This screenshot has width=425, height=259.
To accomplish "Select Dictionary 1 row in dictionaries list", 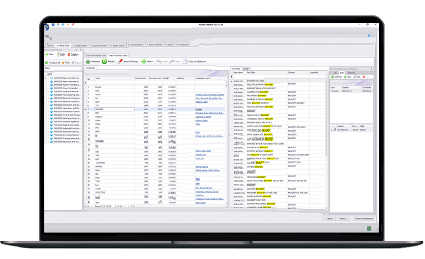I will click(x=351, y=91).
